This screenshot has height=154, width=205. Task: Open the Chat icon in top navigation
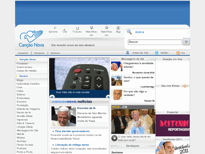[65, 28]
